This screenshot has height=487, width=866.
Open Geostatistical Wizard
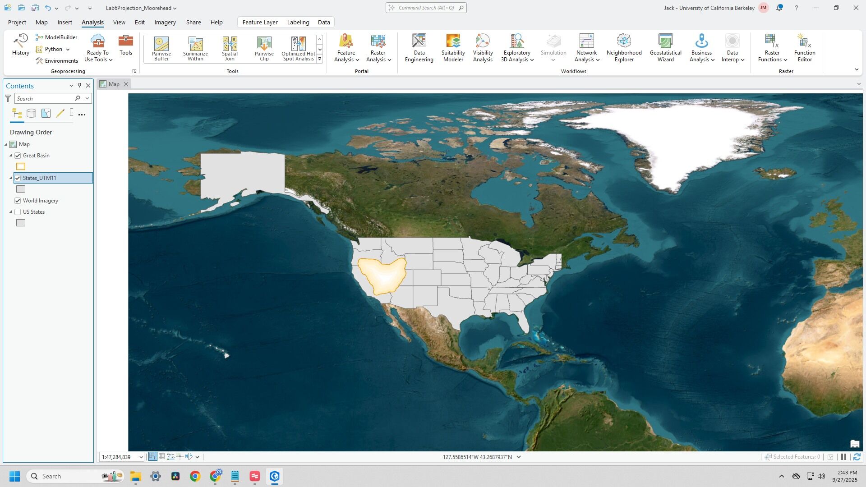tap(665, 48)
